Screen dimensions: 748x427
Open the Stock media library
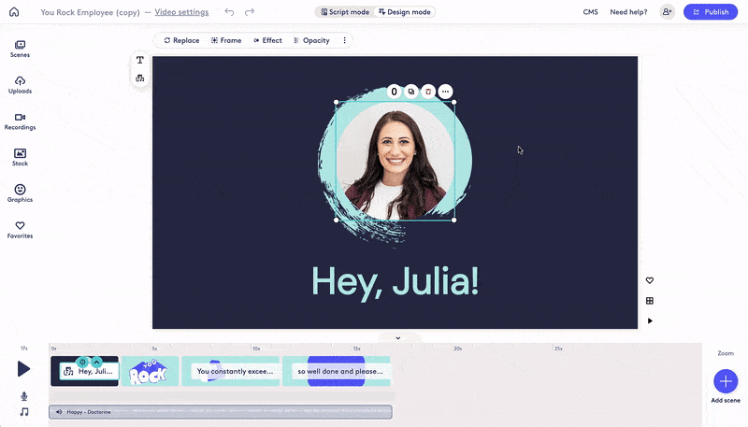[20, 157]
